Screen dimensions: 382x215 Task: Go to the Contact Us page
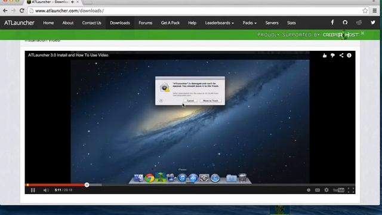pos(91,23)
